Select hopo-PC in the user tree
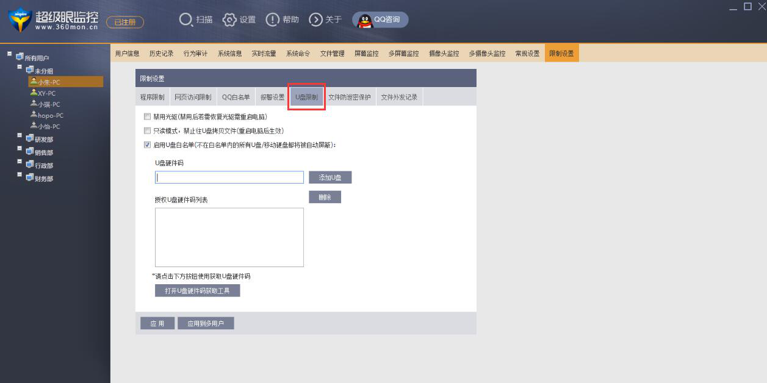This screenshot has width=767, height=383. click(x=51, y=115)
